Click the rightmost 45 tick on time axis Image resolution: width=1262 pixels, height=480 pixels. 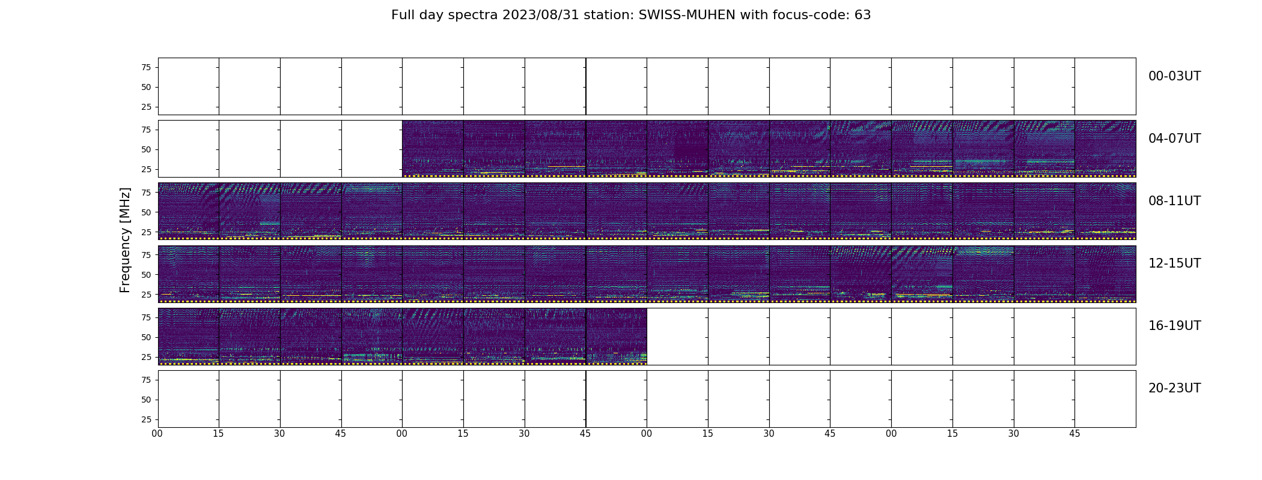click(1075, 433)
